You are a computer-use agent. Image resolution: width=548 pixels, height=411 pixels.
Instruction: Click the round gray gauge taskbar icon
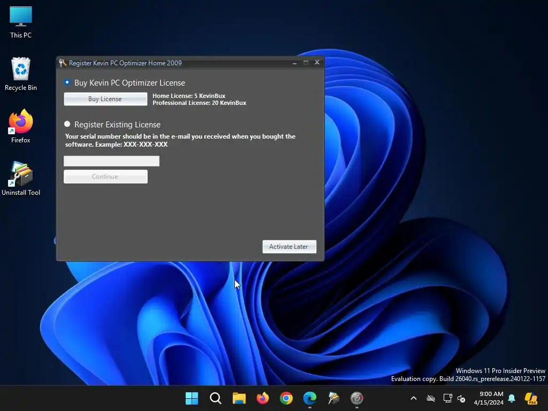click(x=357, y=398)
